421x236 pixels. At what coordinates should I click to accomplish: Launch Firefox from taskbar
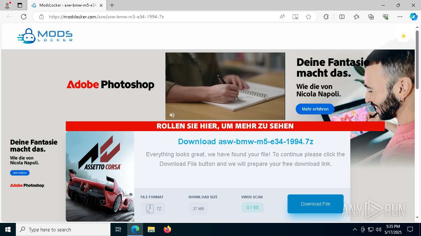tap(167, 229)
